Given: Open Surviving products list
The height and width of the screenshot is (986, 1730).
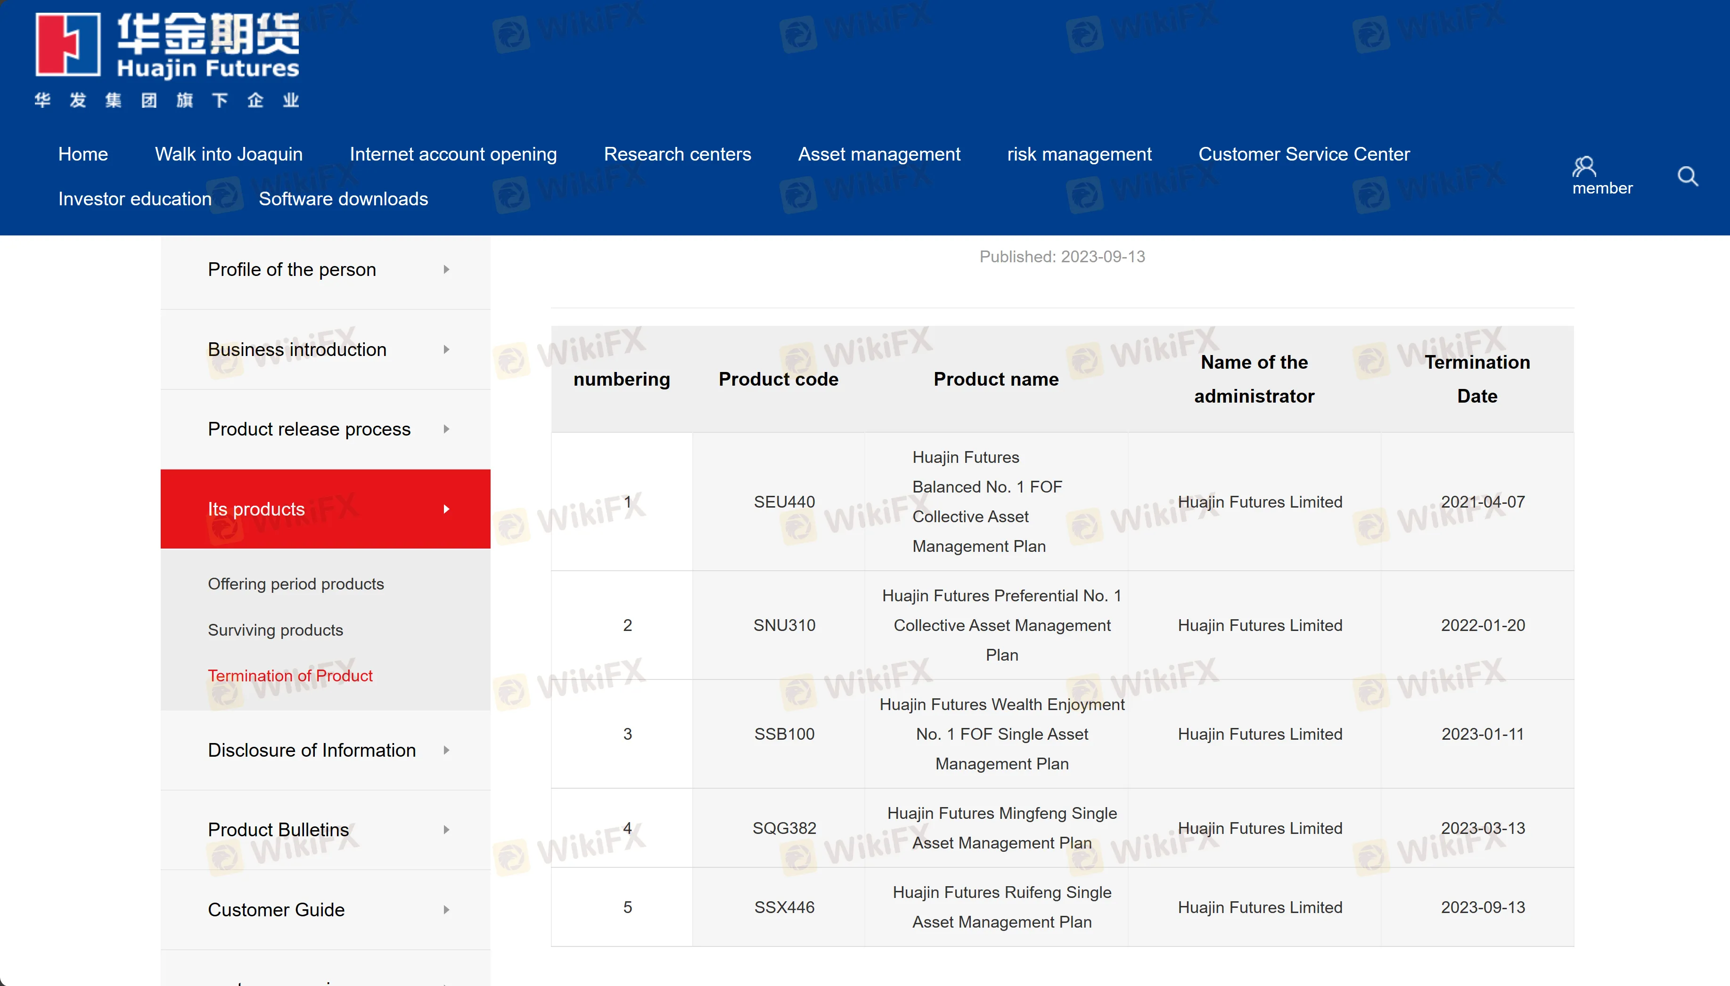Looking at the screenshot, I should click(275, 630).
